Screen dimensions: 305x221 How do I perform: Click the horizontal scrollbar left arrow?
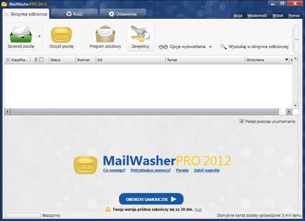[x=7, y=112]
